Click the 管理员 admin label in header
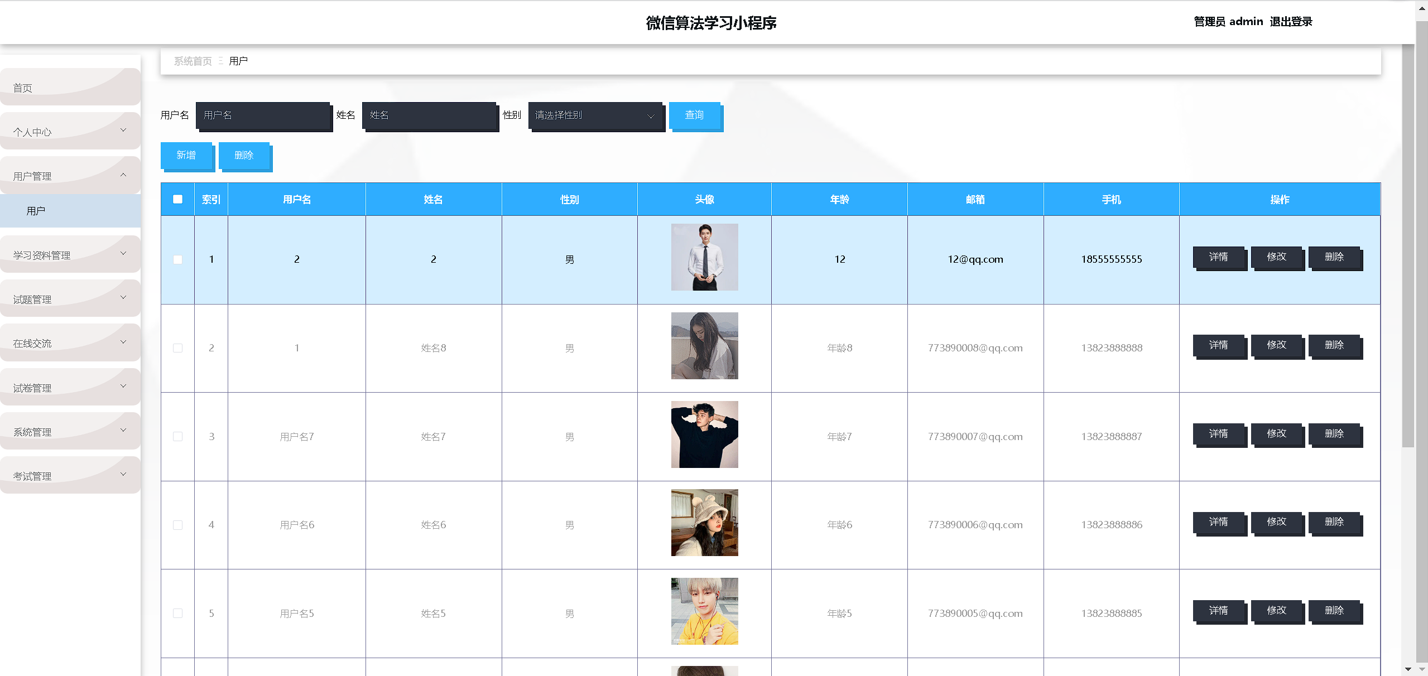This screenshot has width=1428, height=676. [x=1228, y=22]
